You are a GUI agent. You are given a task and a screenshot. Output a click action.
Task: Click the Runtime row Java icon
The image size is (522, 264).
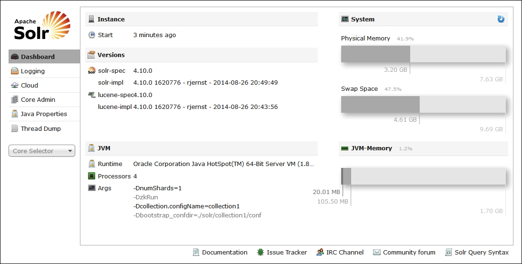91,164
